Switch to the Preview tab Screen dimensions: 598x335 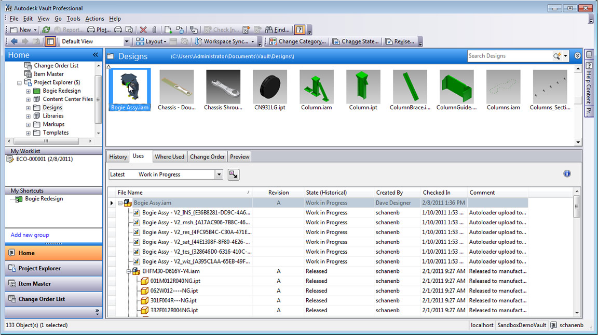[239, 157]
